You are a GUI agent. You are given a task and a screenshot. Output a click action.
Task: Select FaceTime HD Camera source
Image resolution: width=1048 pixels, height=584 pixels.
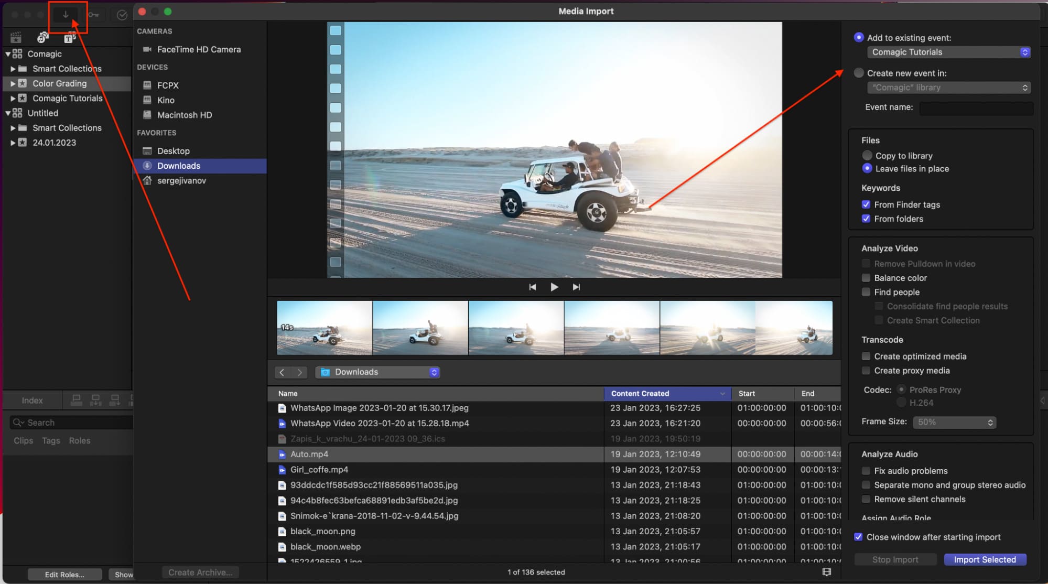coord(199,49)
